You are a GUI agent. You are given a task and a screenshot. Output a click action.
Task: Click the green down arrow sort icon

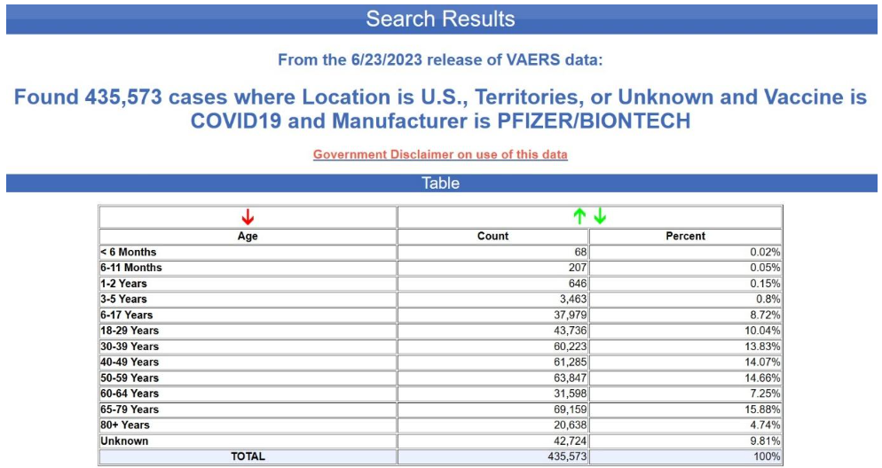tap(600, 216)
